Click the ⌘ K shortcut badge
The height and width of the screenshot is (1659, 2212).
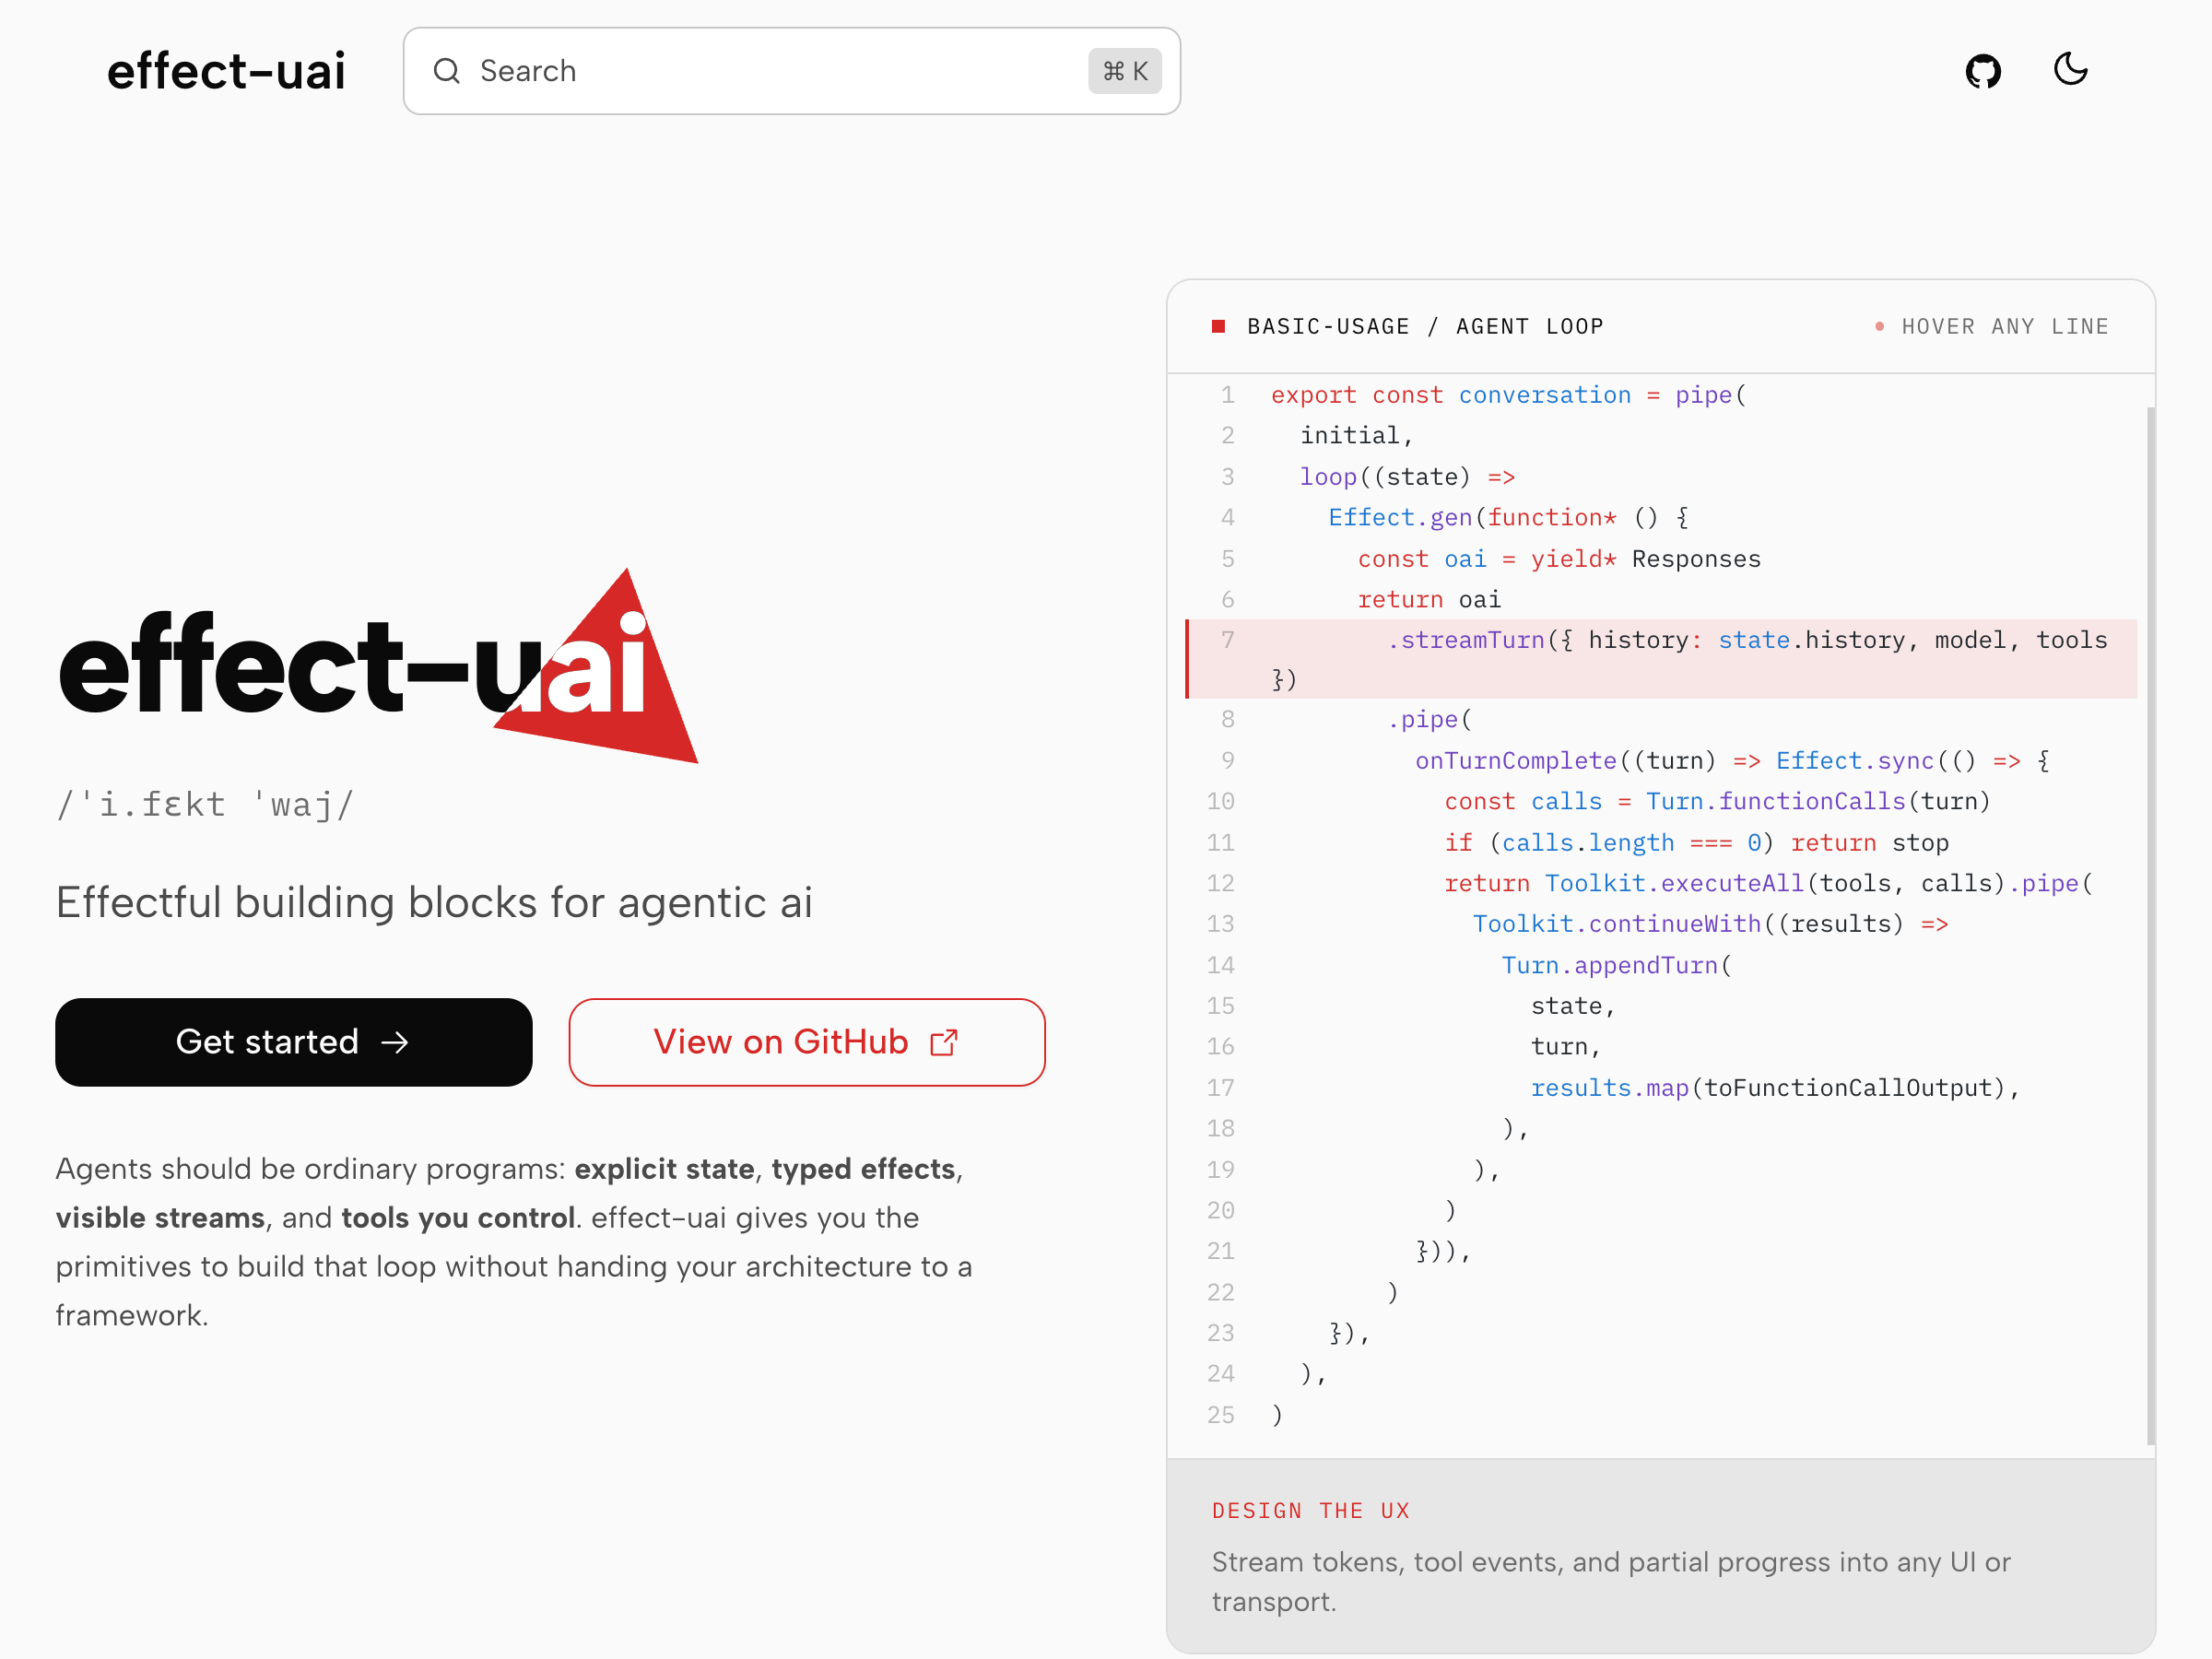pos(1124,71)
